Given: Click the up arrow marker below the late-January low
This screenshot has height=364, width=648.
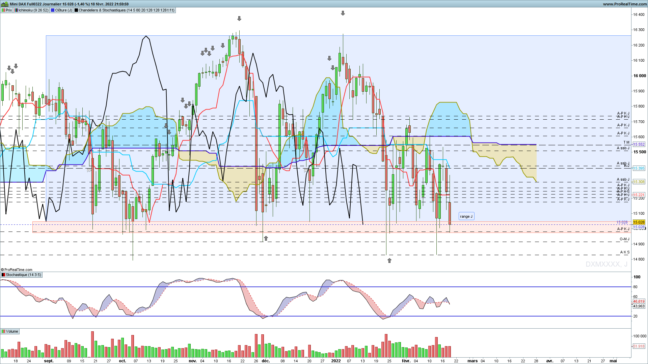Looking at the screenshot, I should [x=389, y=261].
